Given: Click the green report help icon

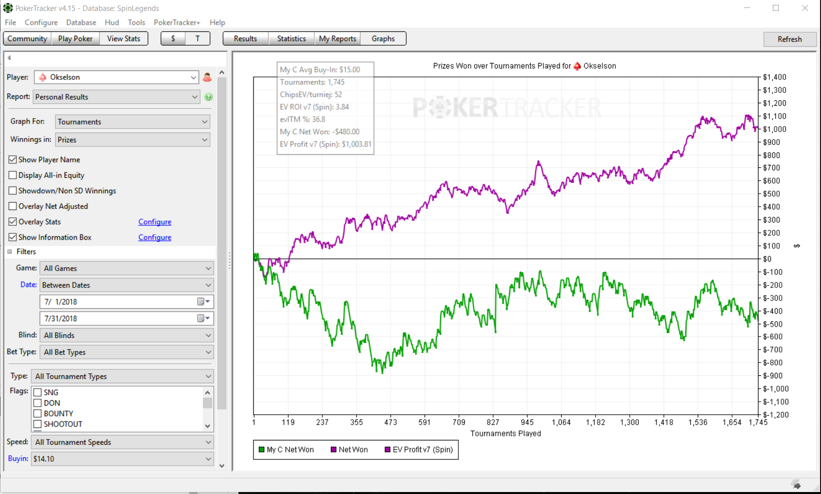Looking at the screenshot, I should coord(209,97).
